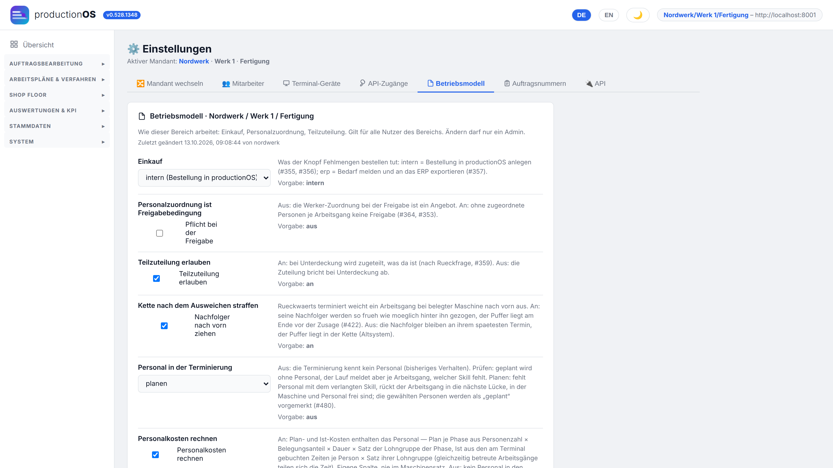Click the API plug icon
The width and height of the screenshot is (833, 468).
tap(589, 84)
